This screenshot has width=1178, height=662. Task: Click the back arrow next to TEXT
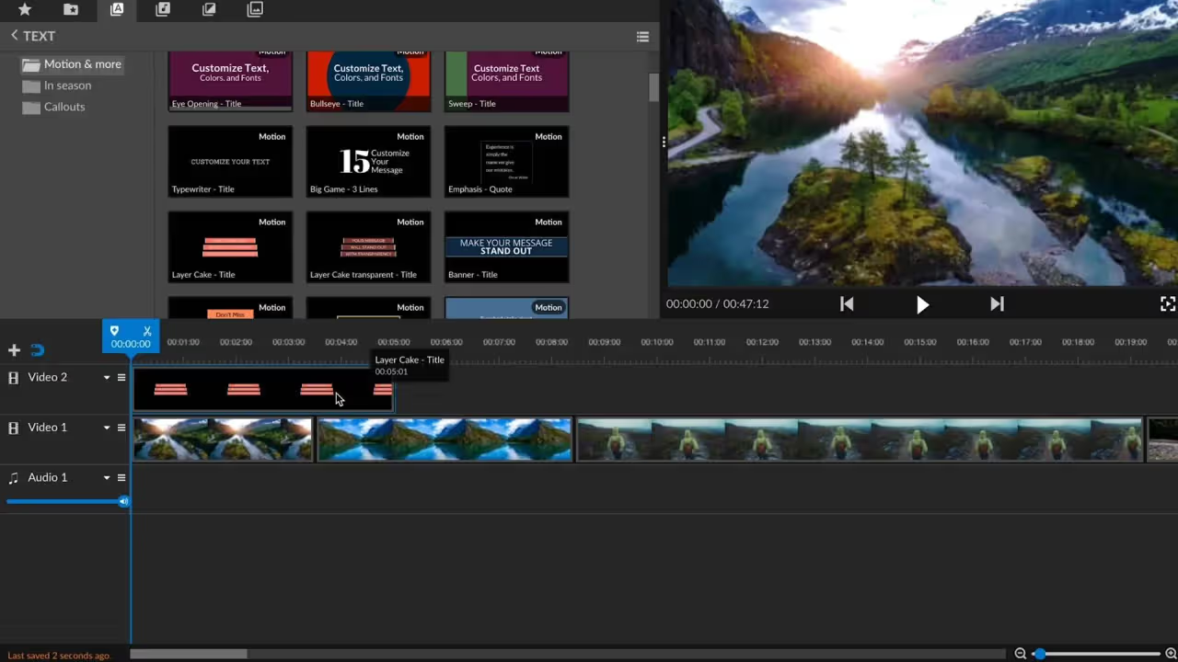tap(14, 35)
